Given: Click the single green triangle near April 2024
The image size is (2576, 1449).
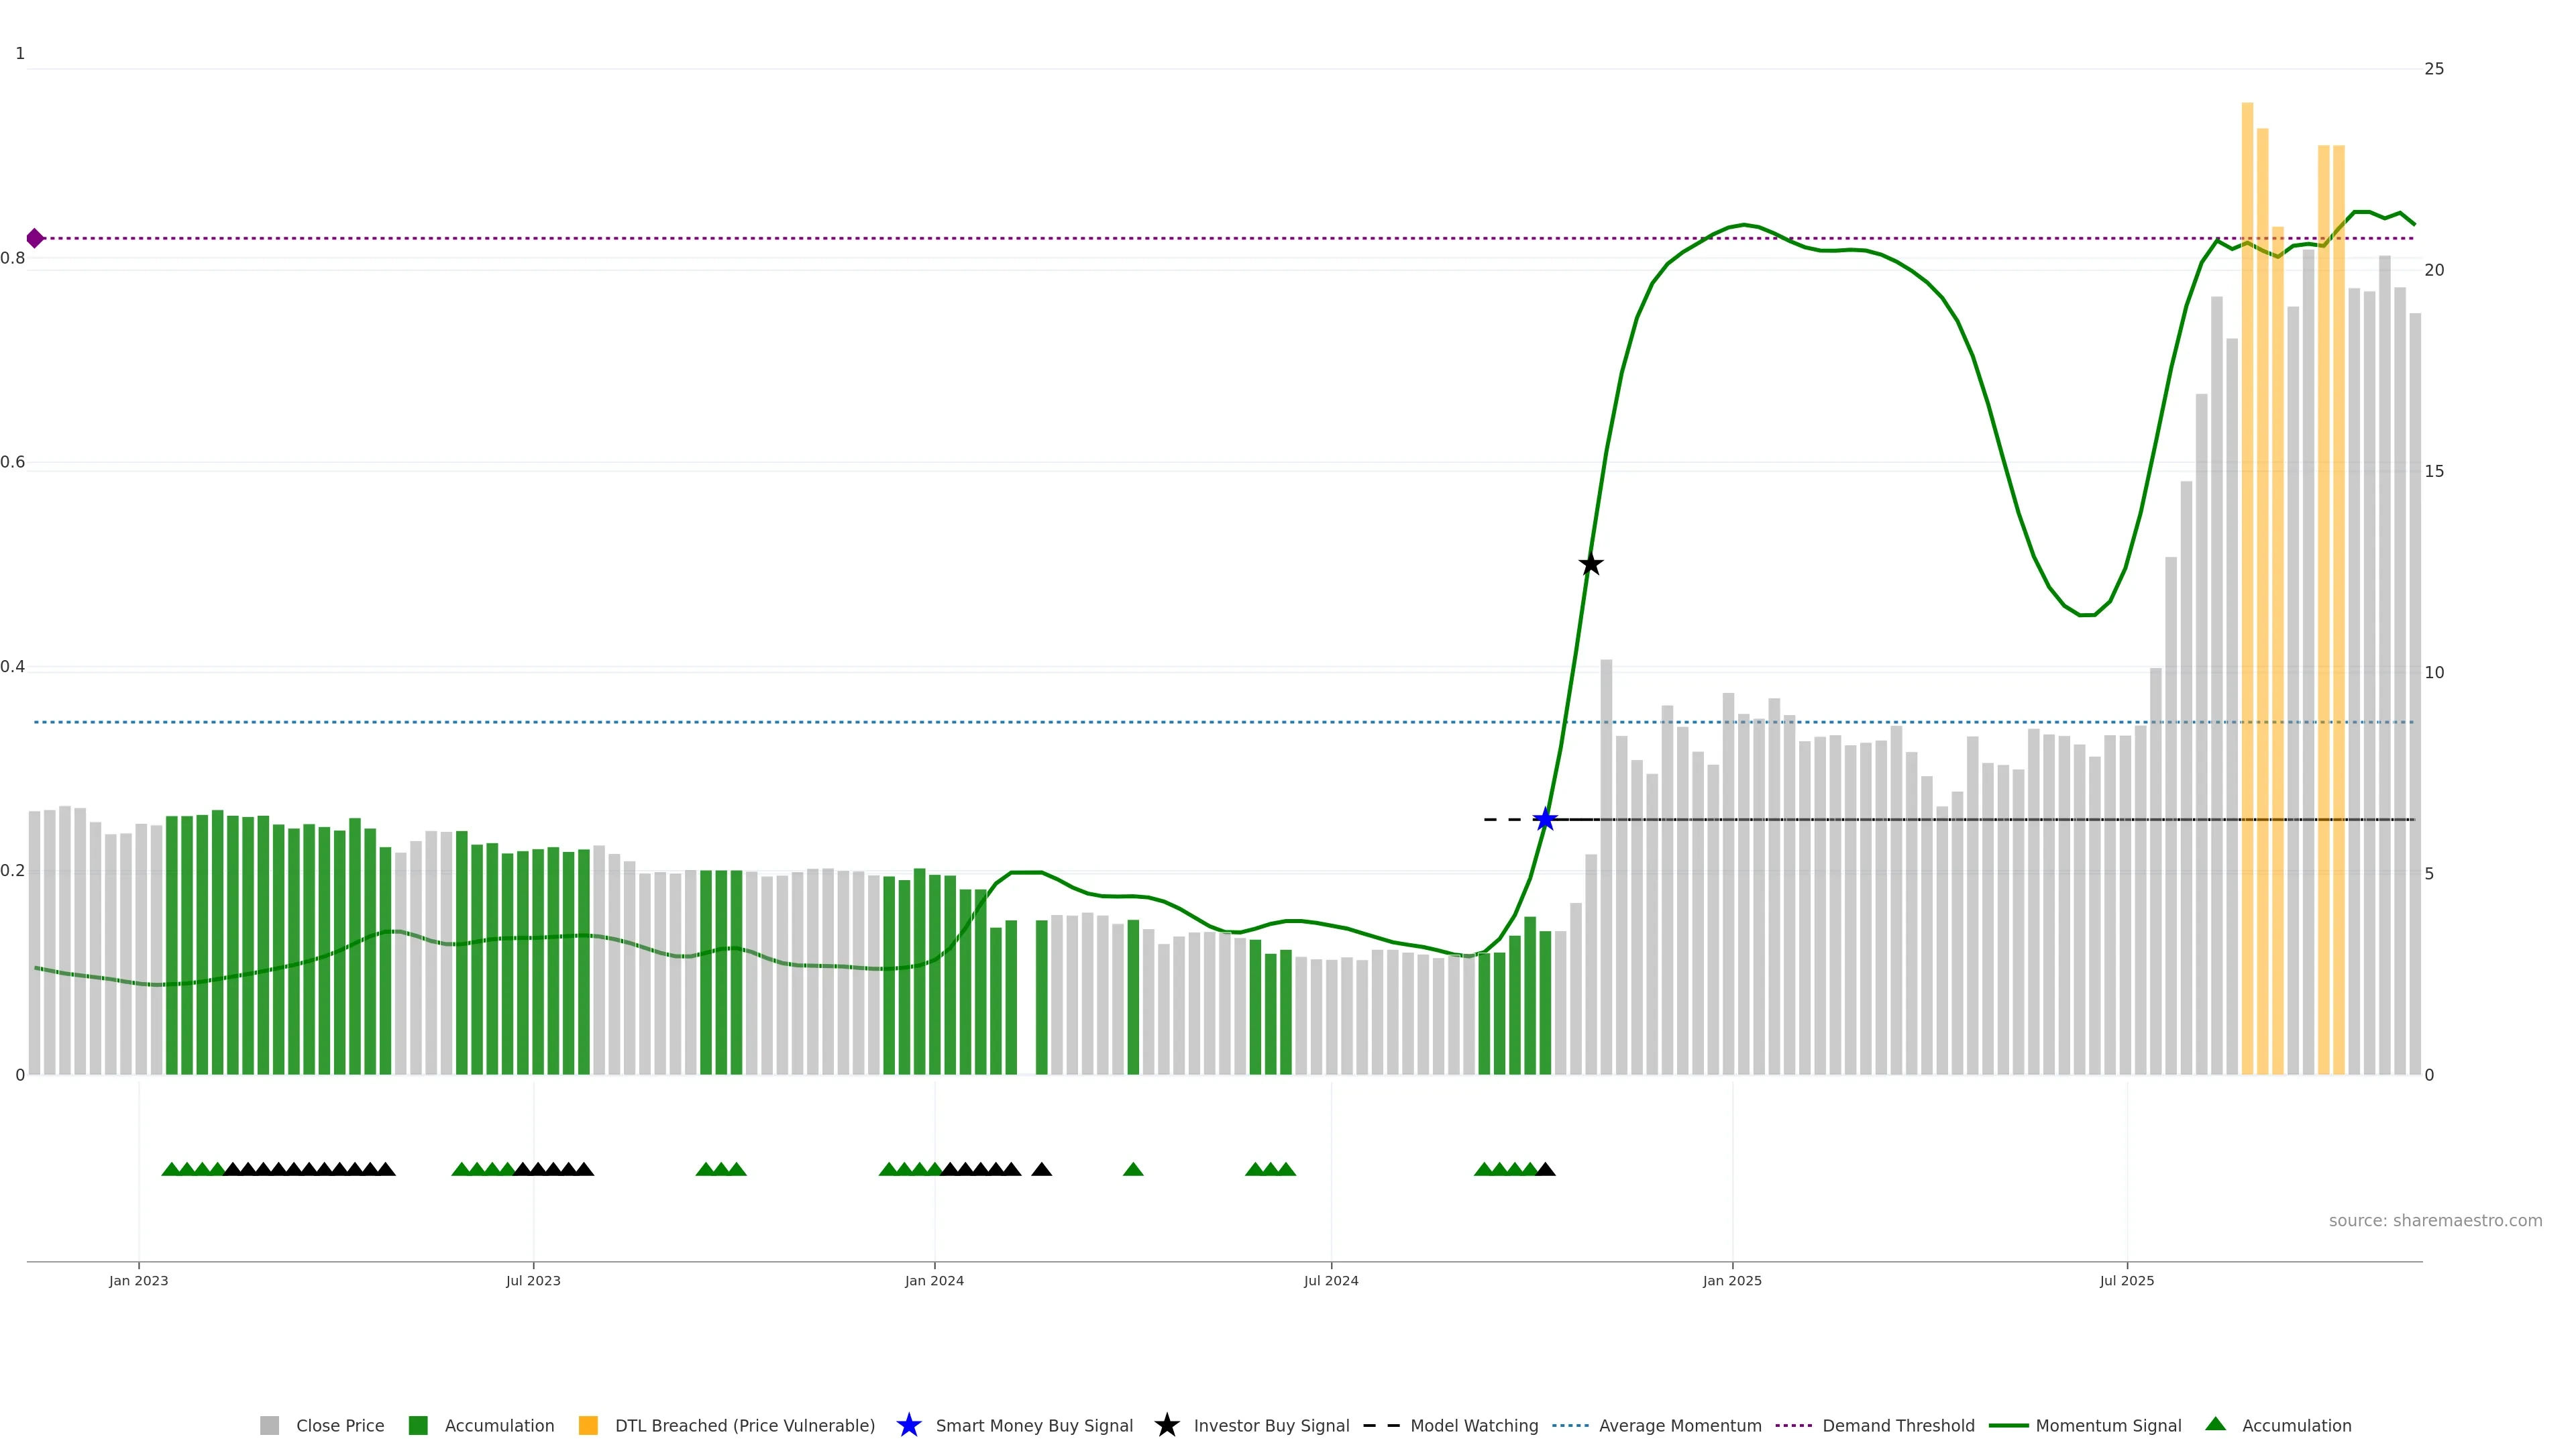Looking at the screenshot, I should pyautogui.click(x=1133, y=1169).
